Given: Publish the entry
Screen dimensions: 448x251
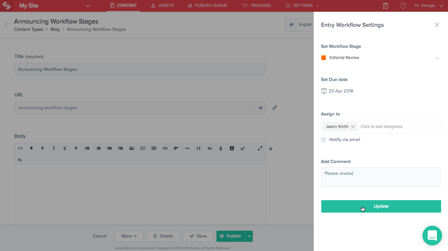Looking at the screenshot, I should point(231,236).
